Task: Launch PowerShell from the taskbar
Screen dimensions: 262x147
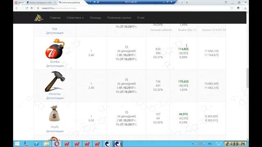Action: click(36, 144)
